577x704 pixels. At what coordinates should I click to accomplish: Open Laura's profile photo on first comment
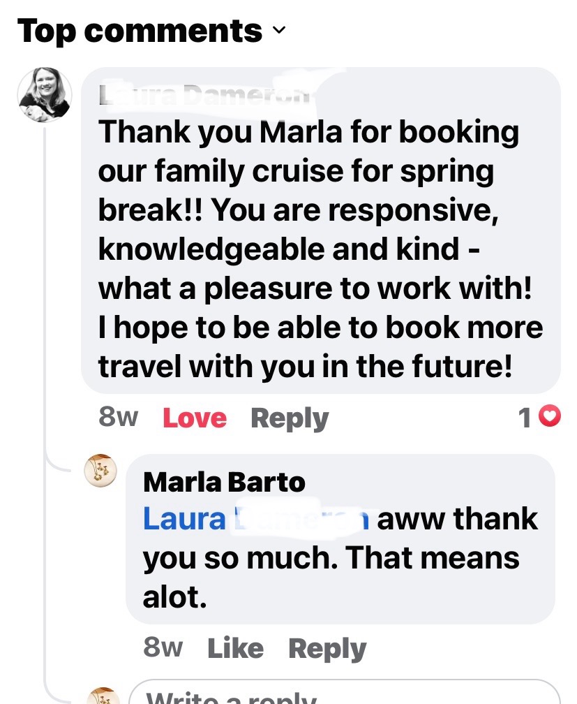(x=44, y=94)
